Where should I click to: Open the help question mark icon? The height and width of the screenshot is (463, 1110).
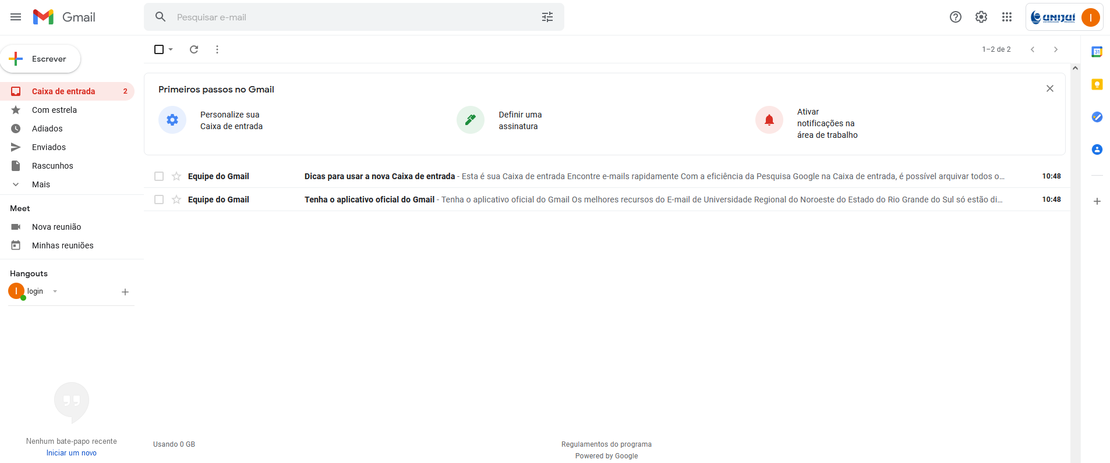[x=956, y=17]
